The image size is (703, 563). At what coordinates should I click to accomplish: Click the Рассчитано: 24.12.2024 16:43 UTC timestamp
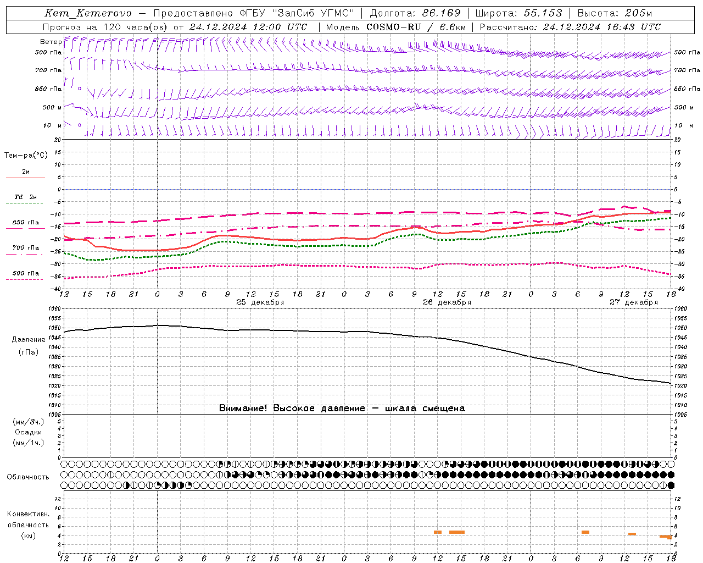(570, 27)
